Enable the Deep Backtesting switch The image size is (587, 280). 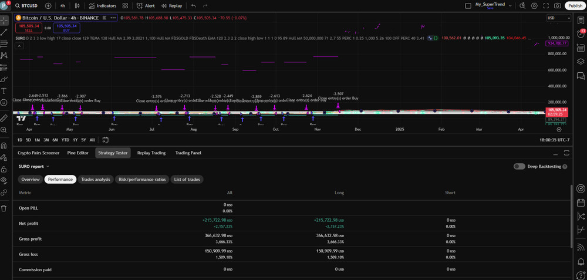click(519, 166)
